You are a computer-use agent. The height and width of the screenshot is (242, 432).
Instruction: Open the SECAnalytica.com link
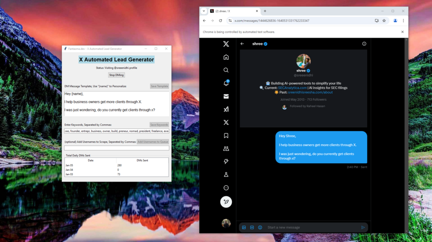[292, 88]
